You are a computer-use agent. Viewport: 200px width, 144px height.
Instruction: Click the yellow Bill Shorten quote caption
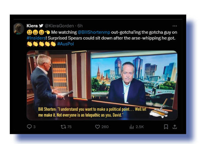92,112
